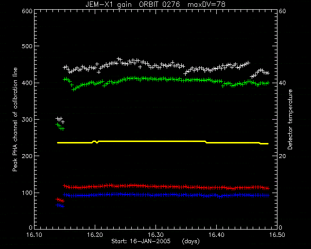Click the 16.20 tick label on X-axis

(x=95, y=235)
